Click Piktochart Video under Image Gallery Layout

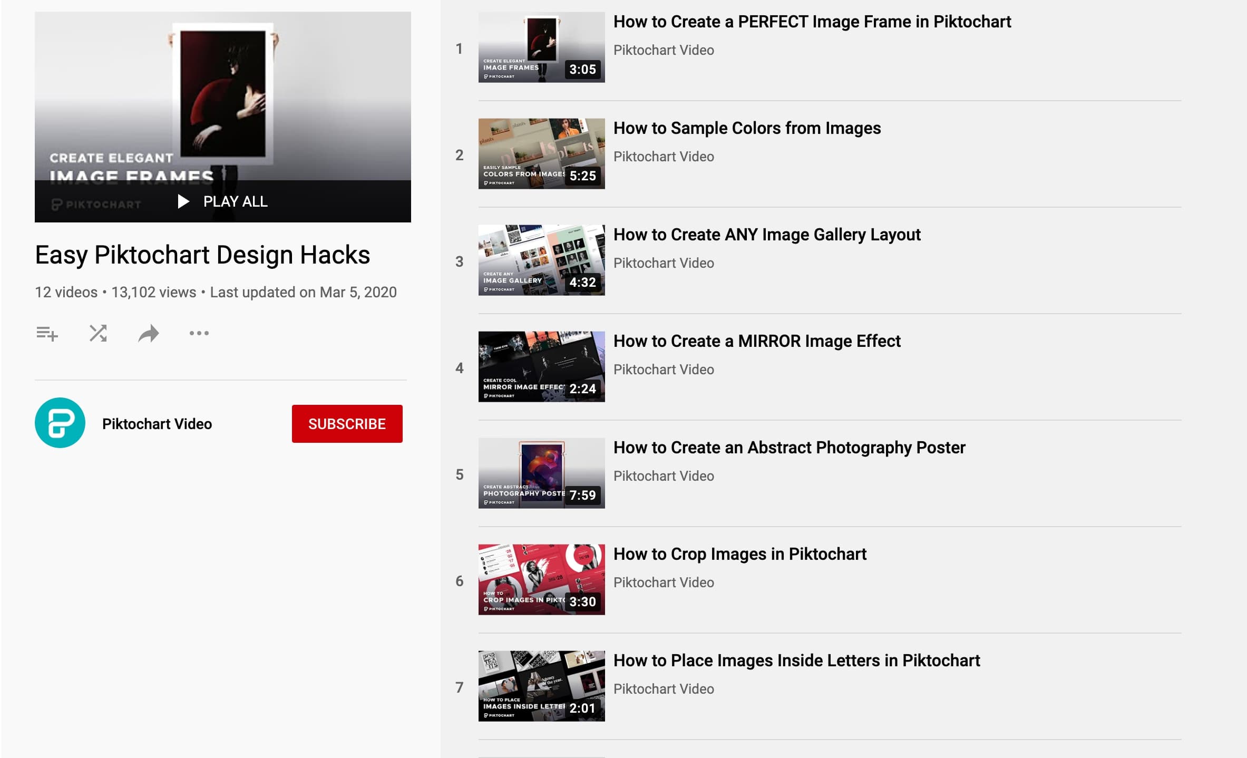(x=664, y=263)
